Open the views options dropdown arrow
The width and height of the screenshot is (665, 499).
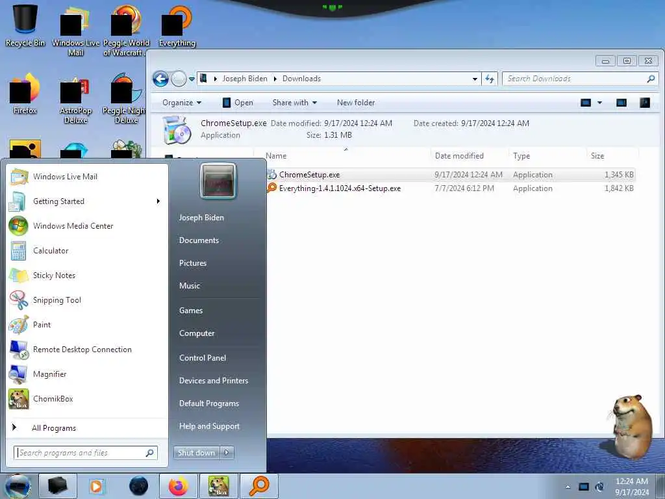point(599,103)
